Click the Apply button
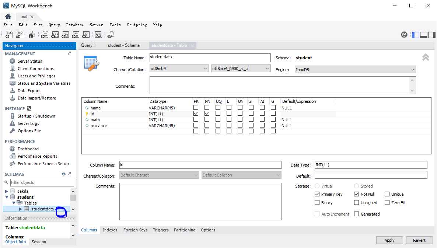 [389, 240]
